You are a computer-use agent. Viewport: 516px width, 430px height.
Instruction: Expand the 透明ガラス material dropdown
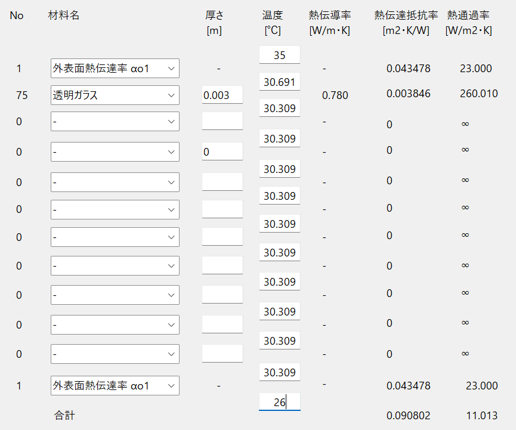click(x=115, y=95)
